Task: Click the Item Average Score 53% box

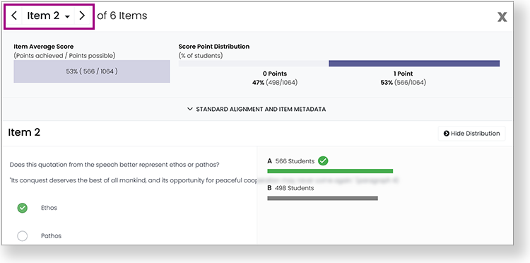Action: tap(92, 71)
